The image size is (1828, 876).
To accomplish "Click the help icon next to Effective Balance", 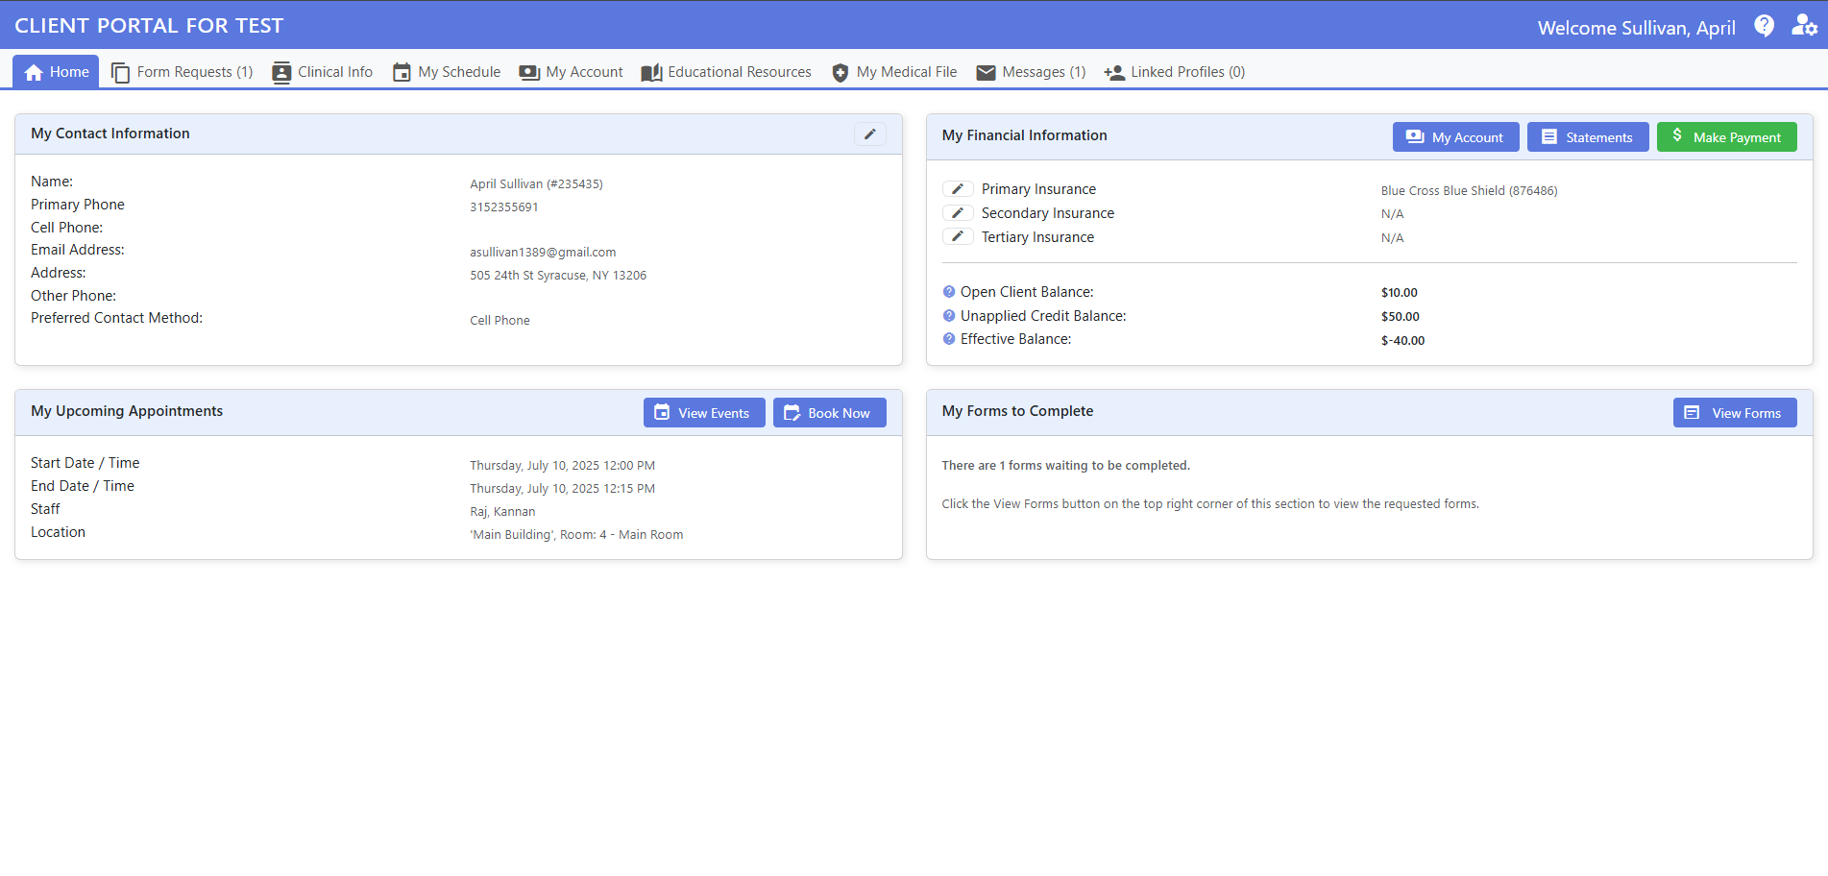I will click(948, 338).
